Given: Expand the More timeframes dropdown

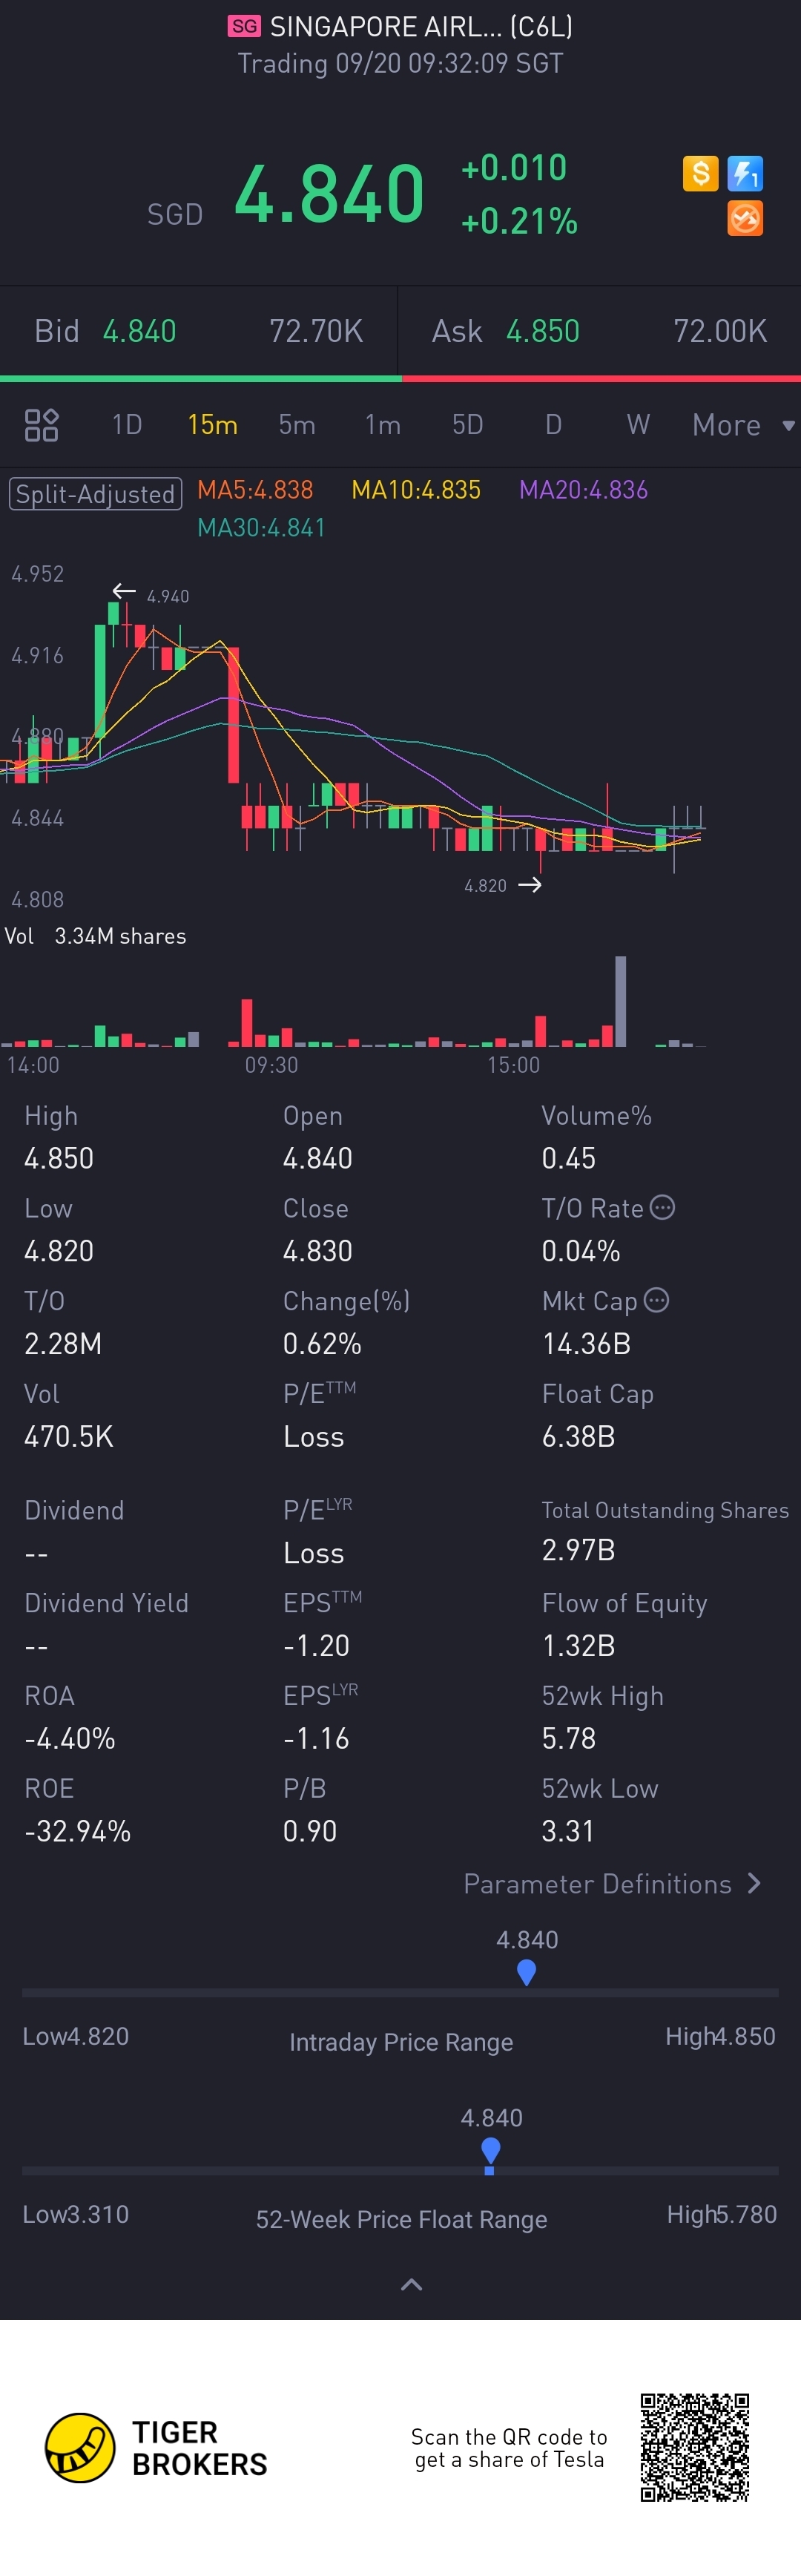Looking at the screenshot, I should [x=743, y=425].
